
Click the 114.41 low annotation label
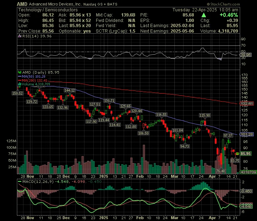tap(115, 125)
